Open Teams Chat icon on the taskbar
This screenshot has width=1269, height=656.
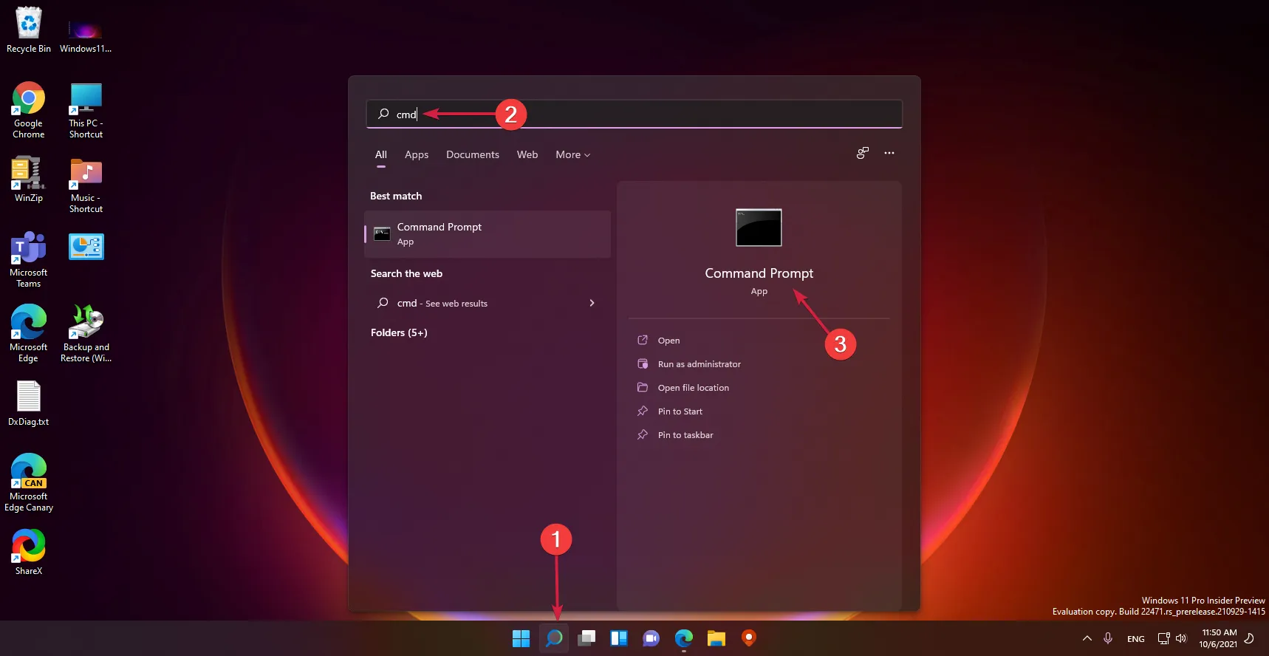tap(651, 638)
